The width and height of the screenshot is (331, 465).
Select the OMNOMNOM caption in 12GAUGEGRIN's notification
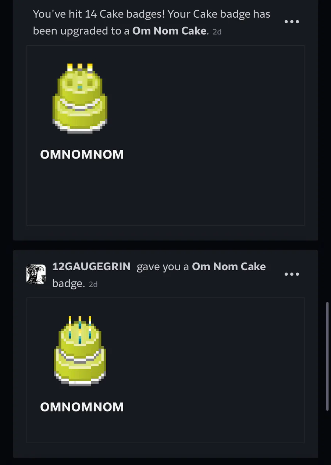point(82,407)
